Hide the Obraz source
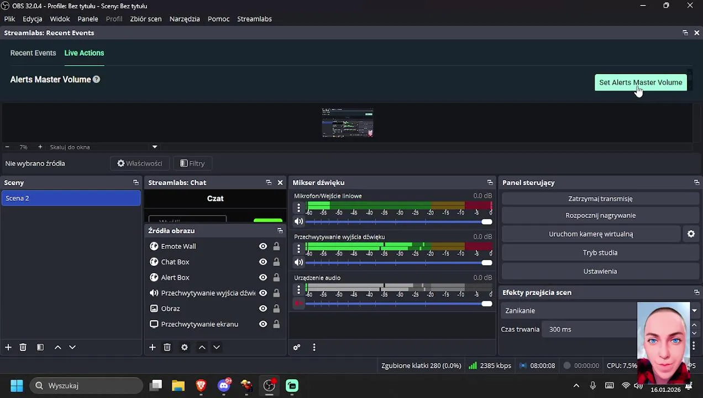Screen dimensions: 703x398 263,308
